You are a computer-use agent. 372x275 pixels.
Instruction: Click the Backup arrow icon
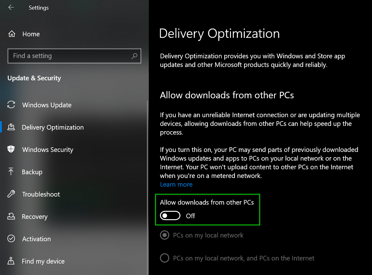pyautogui.click(x=11, y=172)
